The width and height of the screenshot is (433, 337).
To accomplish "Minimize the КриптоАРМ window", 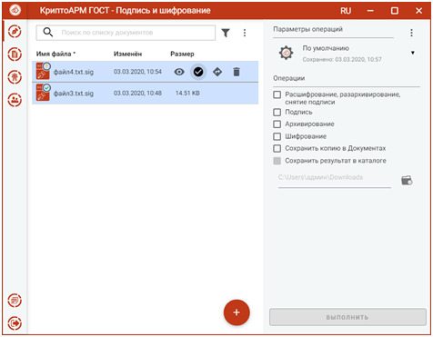I will click(370, 11).
